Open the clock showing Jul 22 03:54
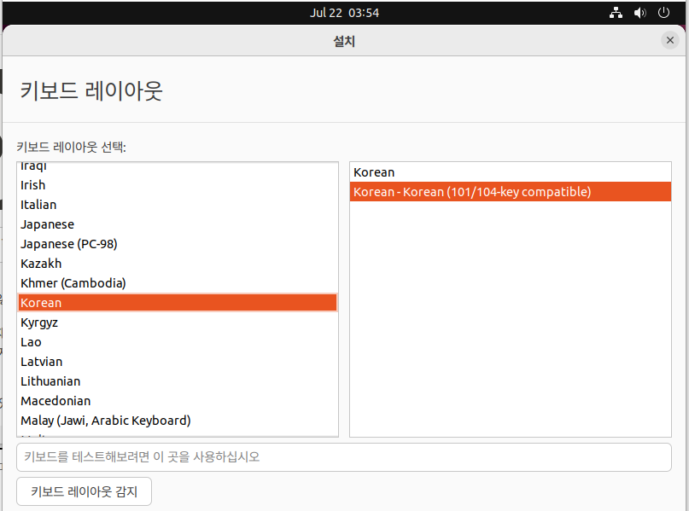Screen dimensions: 689x511 pyautogui.click(x=344, y=13)
